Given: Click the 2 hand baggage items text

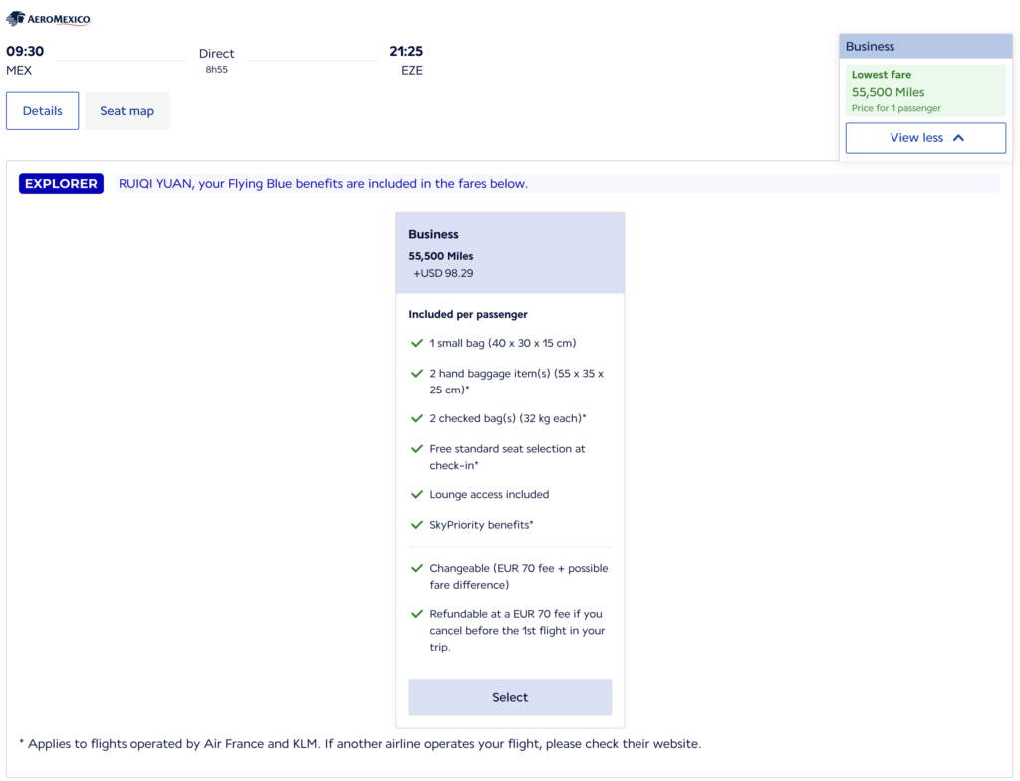Looking at the screenshot, I should point(517,382).
